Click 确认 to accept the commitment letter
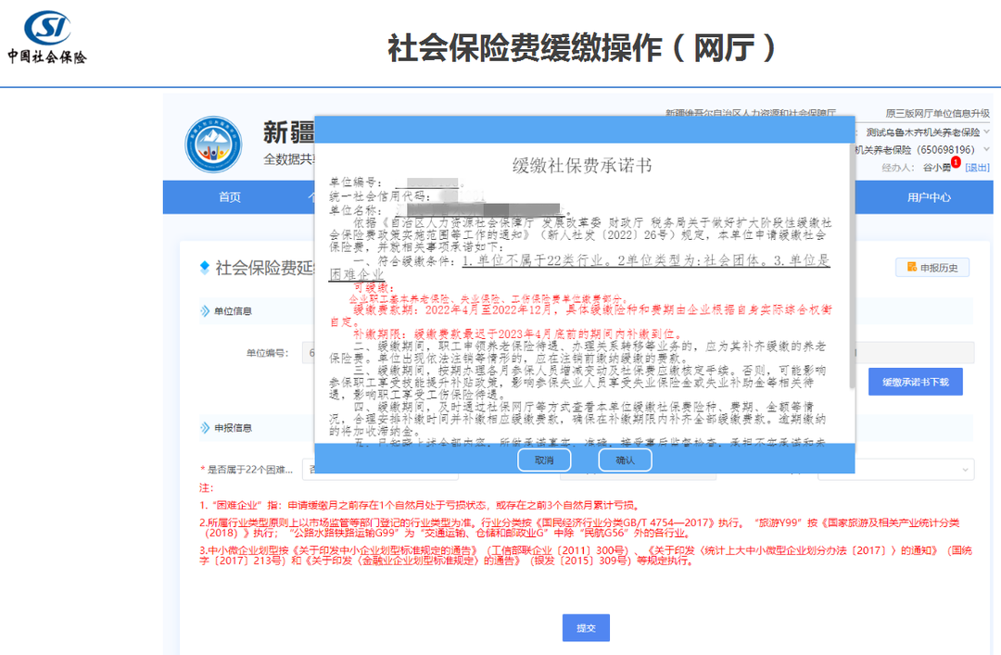 pos(625,460)
